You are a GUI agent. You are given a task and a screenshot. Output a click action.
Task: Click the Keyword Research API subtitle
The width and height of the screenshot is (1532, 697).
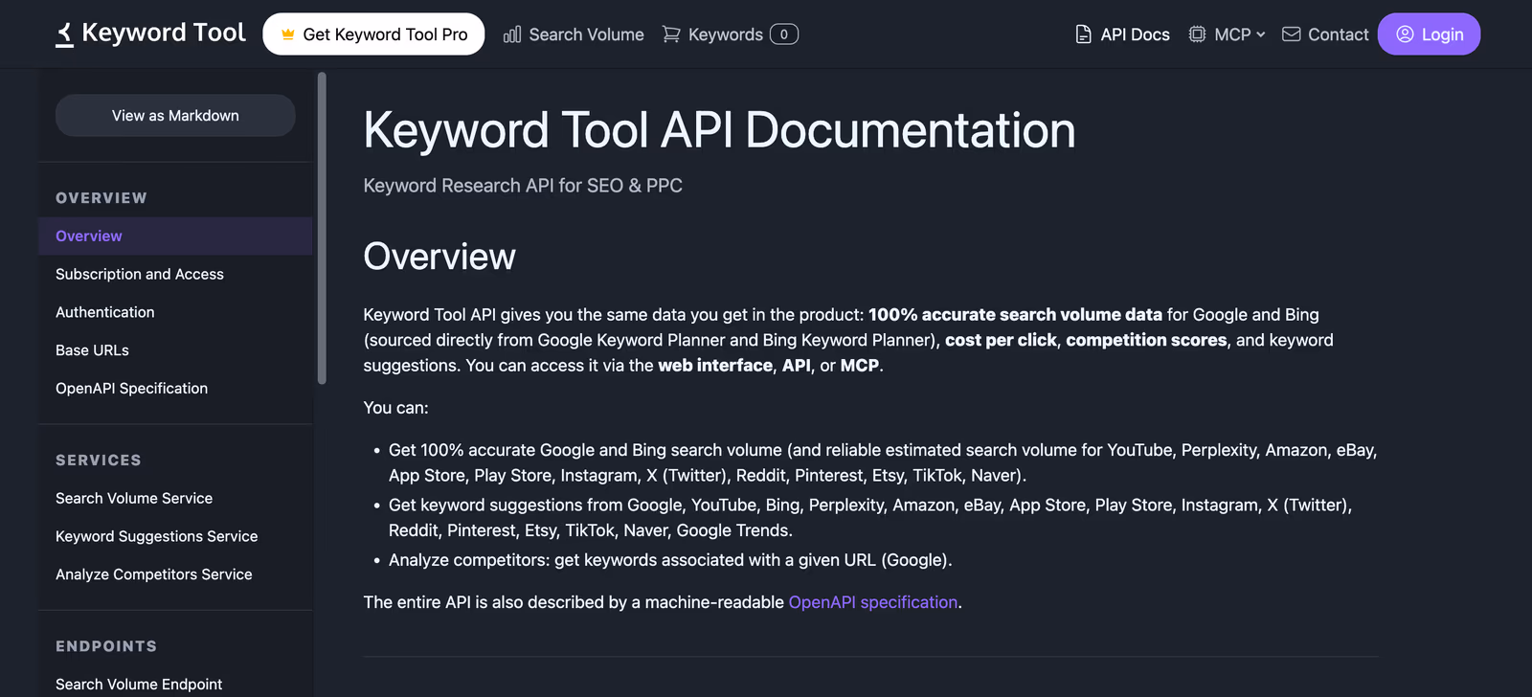[x=523, y=186]
